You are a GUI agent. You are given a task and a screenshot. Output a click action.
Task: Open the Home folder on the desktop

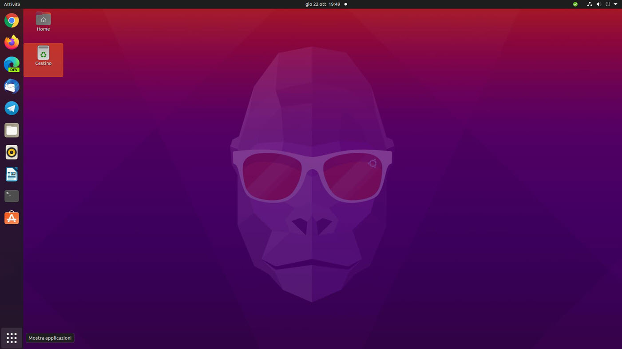43,22
